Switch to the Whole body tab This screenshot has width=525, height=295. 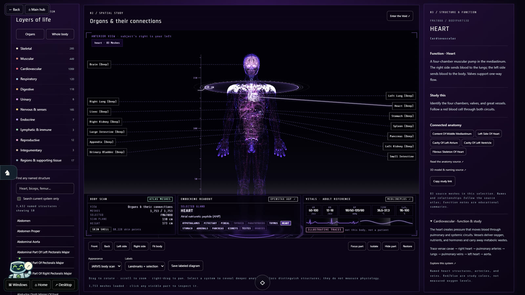pos(60,34)
